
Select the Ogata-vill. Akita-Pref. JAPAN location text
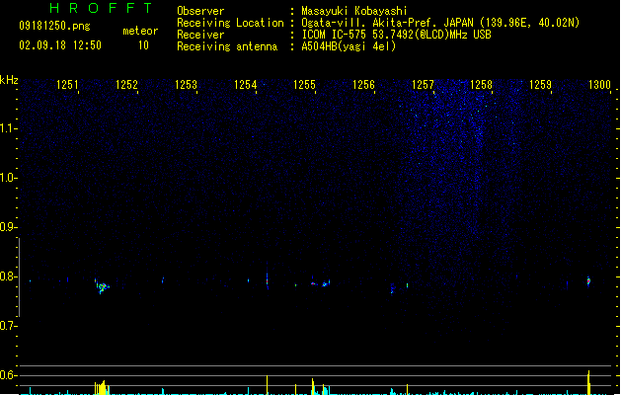[440, 23]
